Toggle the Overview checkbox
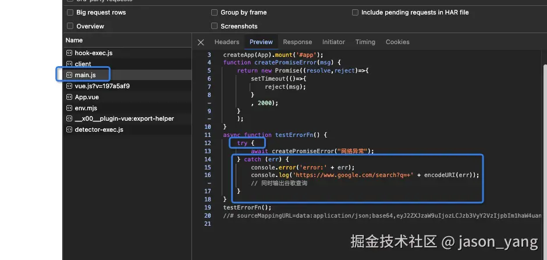The height and width of the screenshot is (260, 547). (x=70, y=26)
